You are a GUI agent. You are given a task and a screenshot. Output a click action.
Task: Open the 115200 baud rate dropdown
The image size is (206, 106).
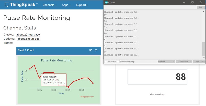pos(184,61)
